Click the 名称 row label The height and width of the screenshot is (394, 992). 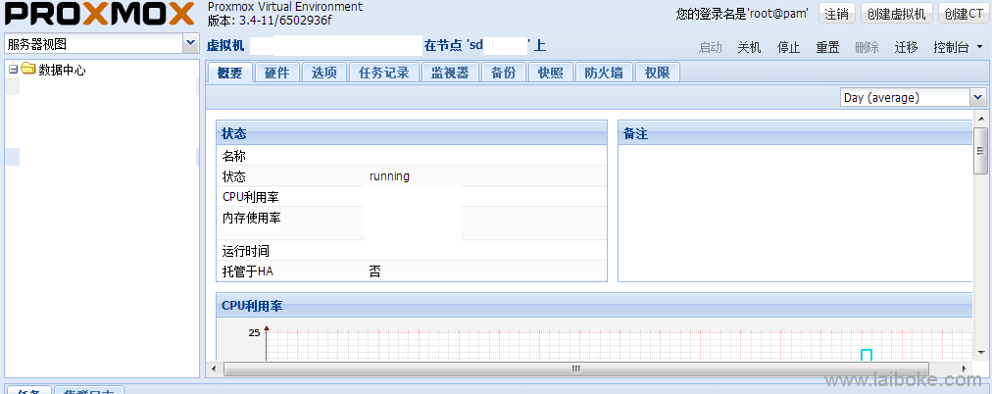pyautogui.click(x=234, y=156)
